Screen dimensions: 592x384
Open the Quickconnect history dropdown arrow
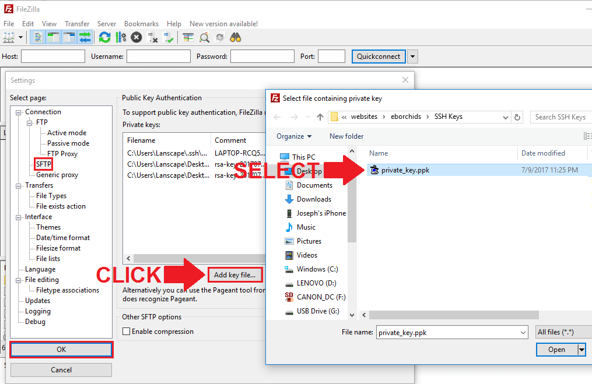click(412, 57)
